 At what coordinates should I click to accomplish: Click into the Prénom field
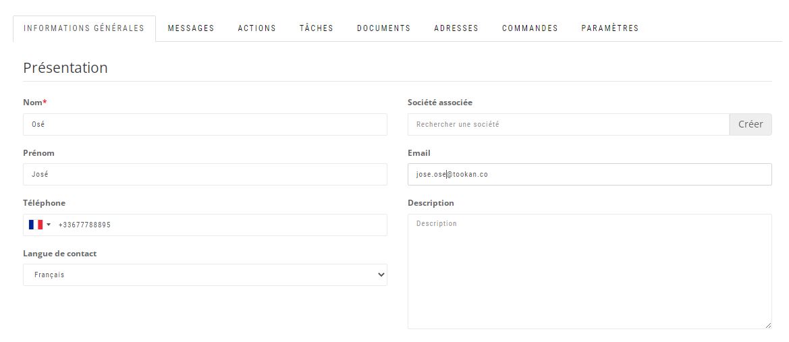(x=205, y=175)
